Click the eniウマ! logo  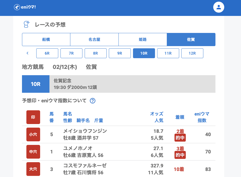[25, 7]
